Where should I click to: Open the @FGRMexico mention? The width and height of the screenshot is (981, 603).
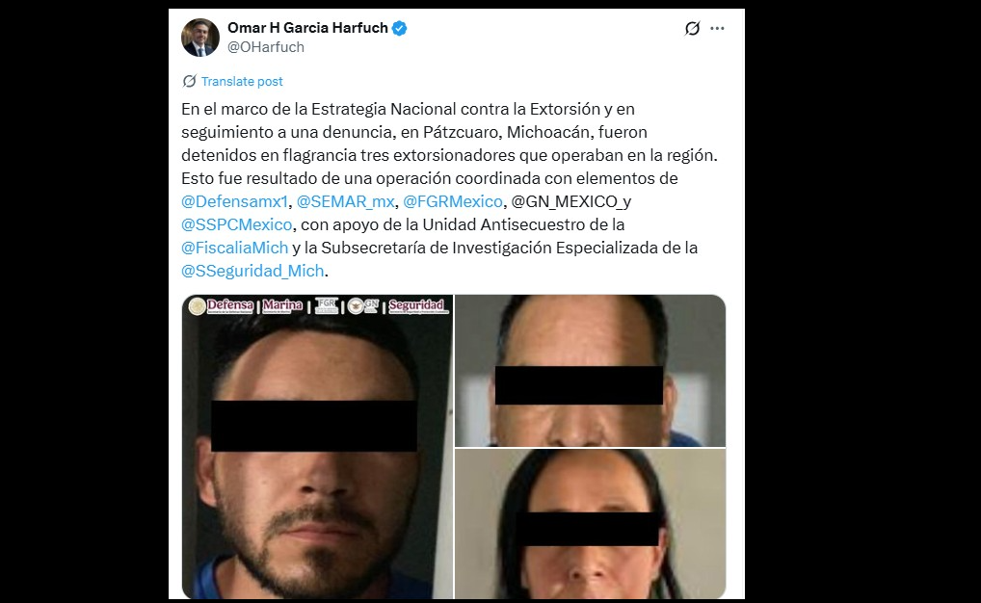[453, 201]
